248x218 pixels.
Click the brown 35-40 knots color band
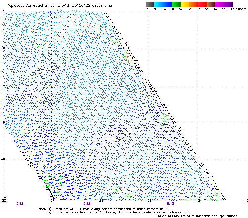pos(211,4)
